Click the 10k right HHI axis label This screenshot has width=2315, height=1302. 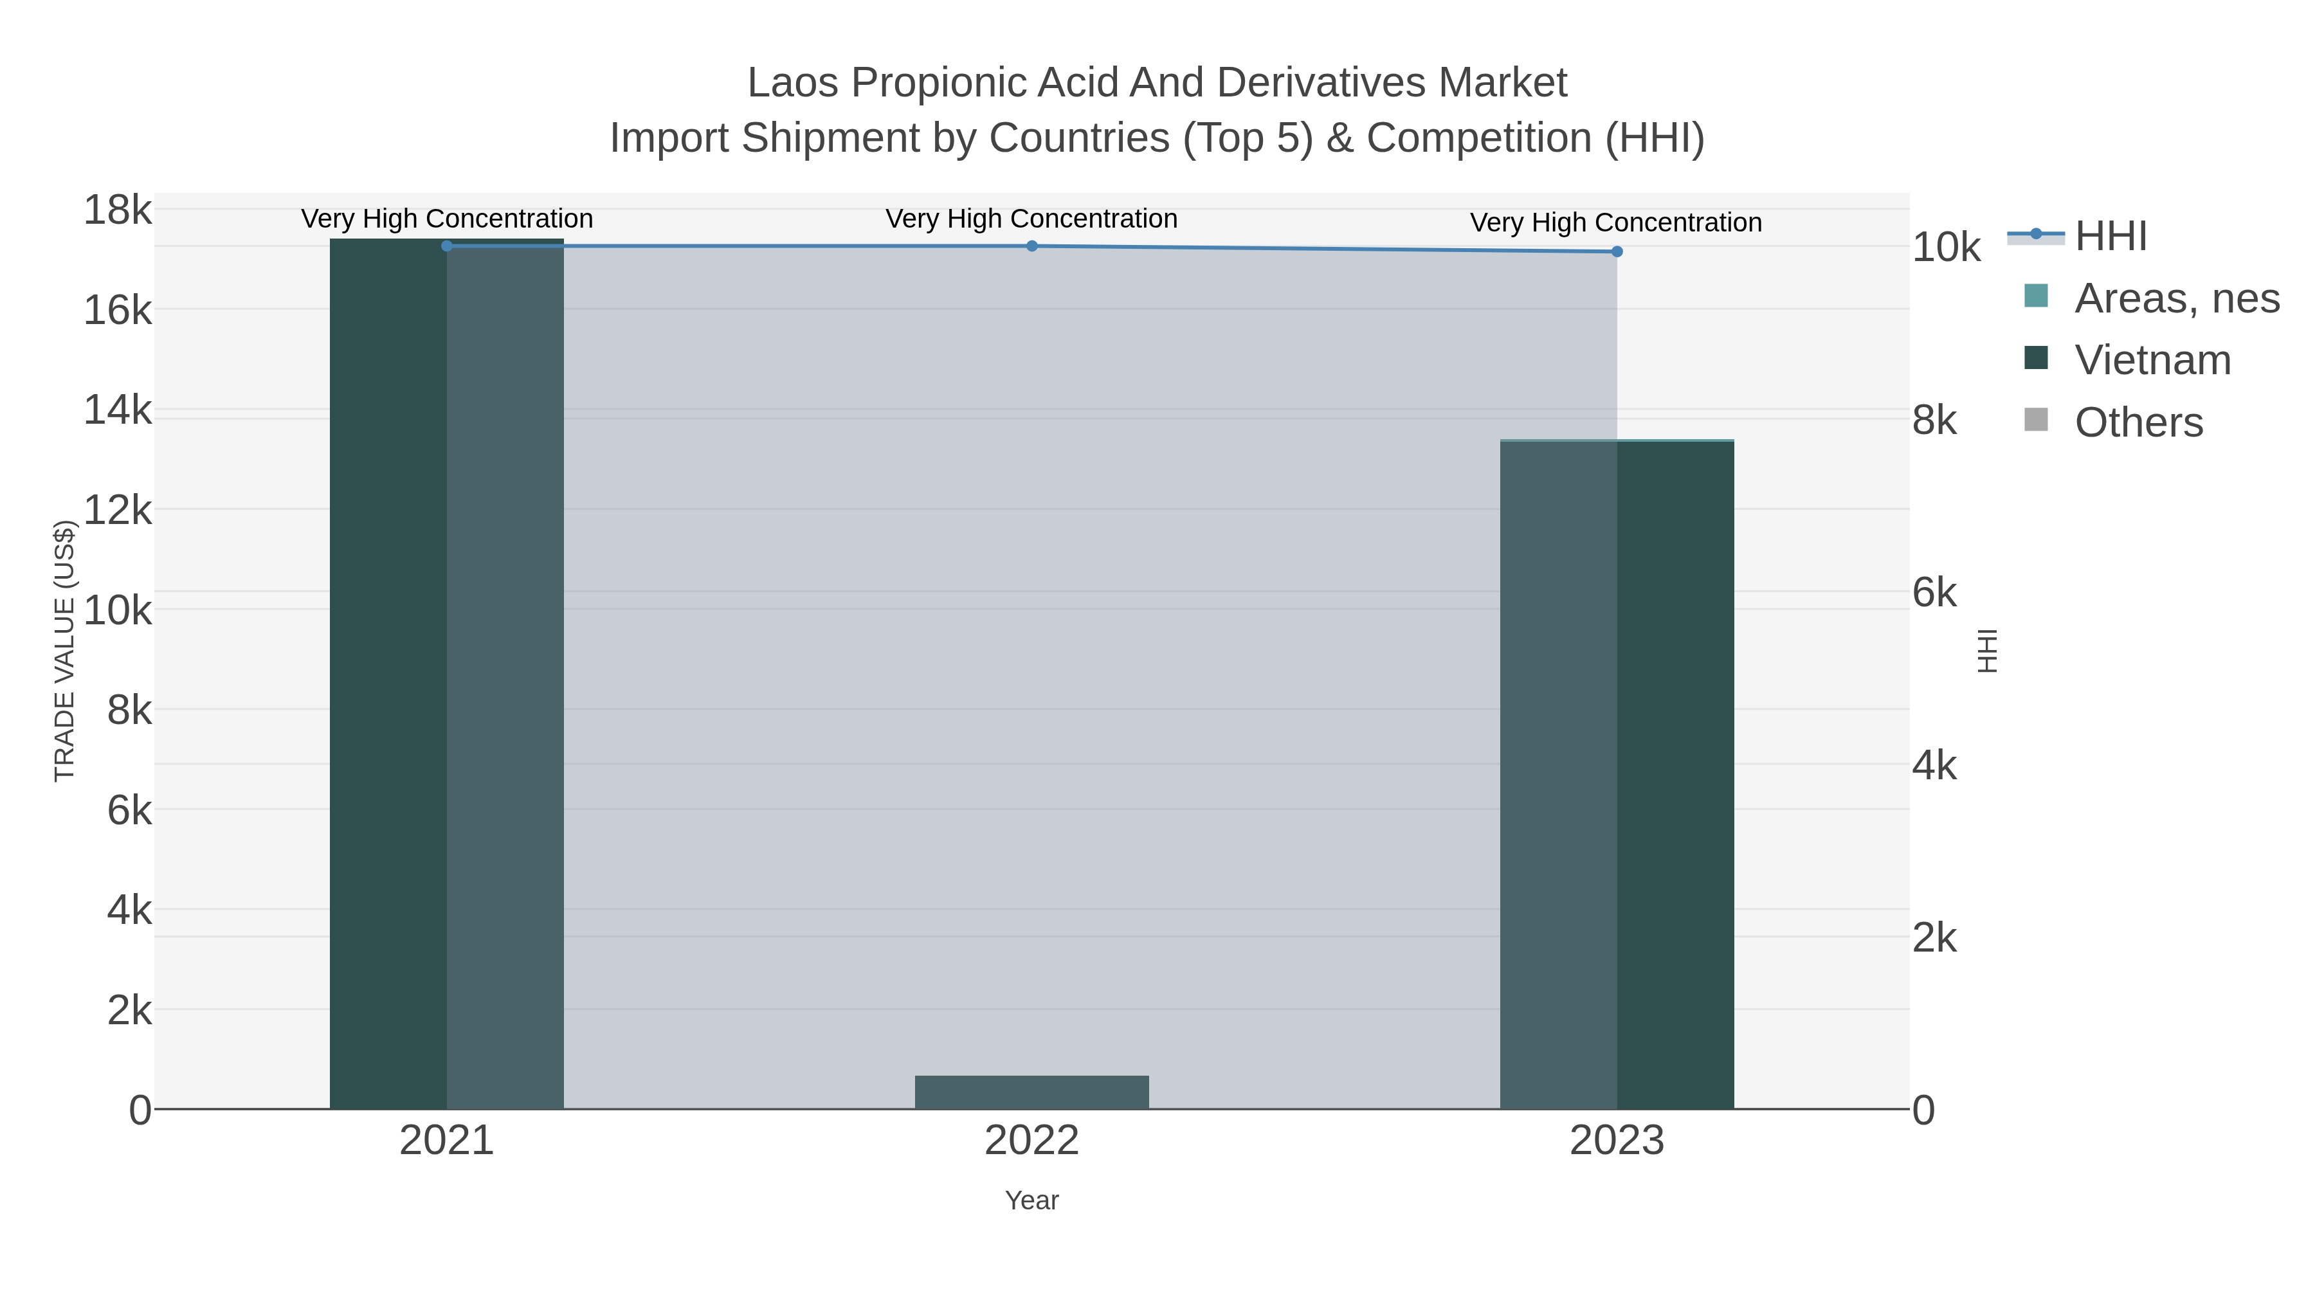click(x=1947, y=247)
